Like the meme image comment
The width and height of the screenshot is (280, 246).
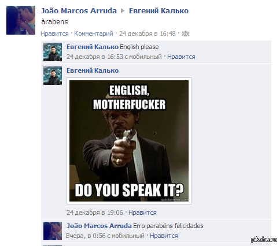tap(142, 213)
